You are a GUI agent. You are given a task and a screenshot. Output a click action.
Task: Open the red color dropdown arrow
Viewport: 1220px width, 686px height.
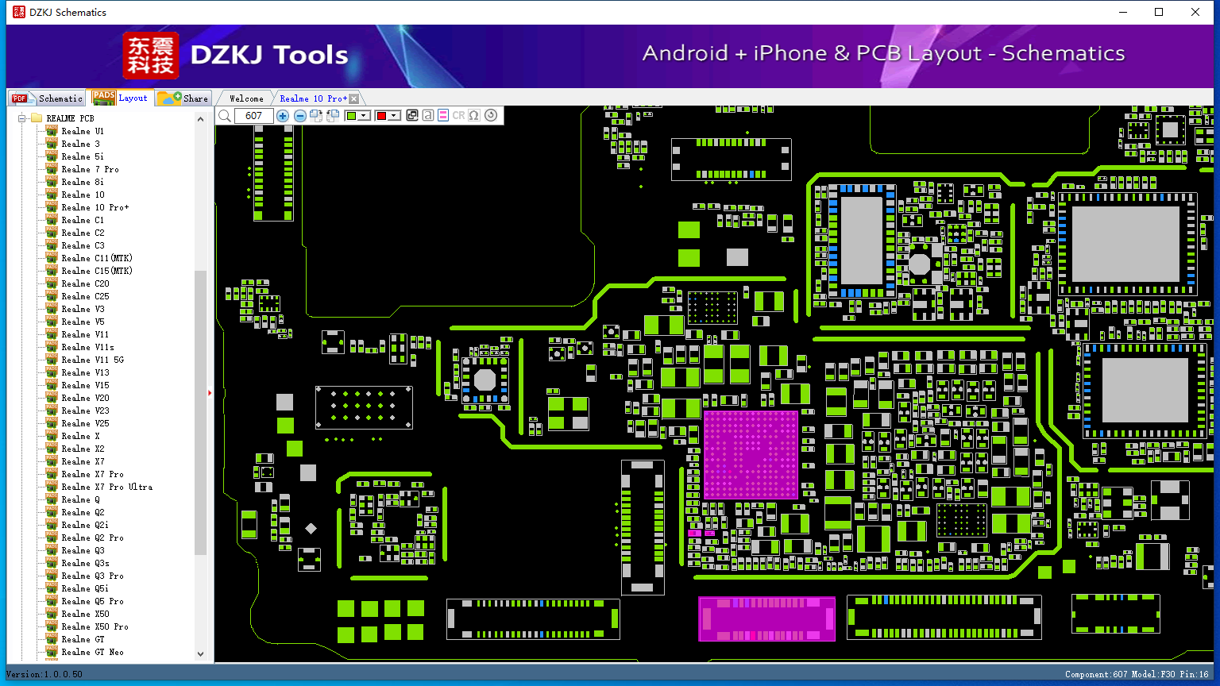393,116
